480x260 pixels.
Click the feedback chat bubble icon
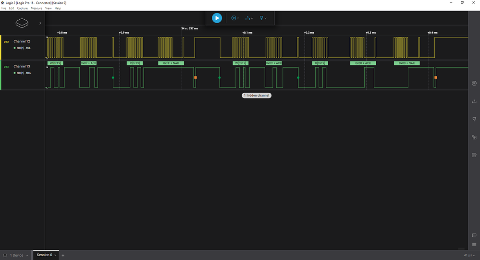click(x=474, y=235)
